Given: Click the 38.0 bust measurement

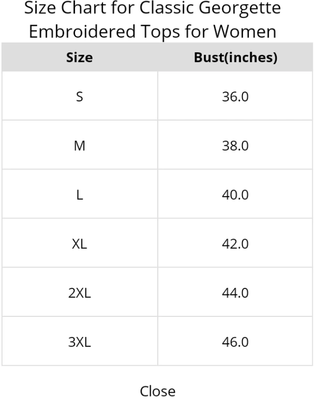Looking at the screenshot, I should (x=235, y=146).
